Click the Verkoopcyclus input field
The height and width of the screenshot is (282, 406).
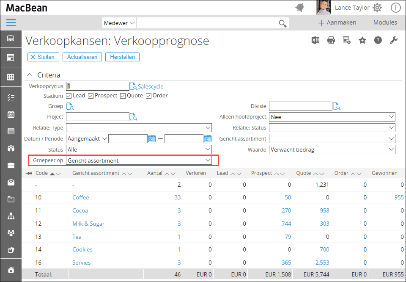(x=97, y=86)
